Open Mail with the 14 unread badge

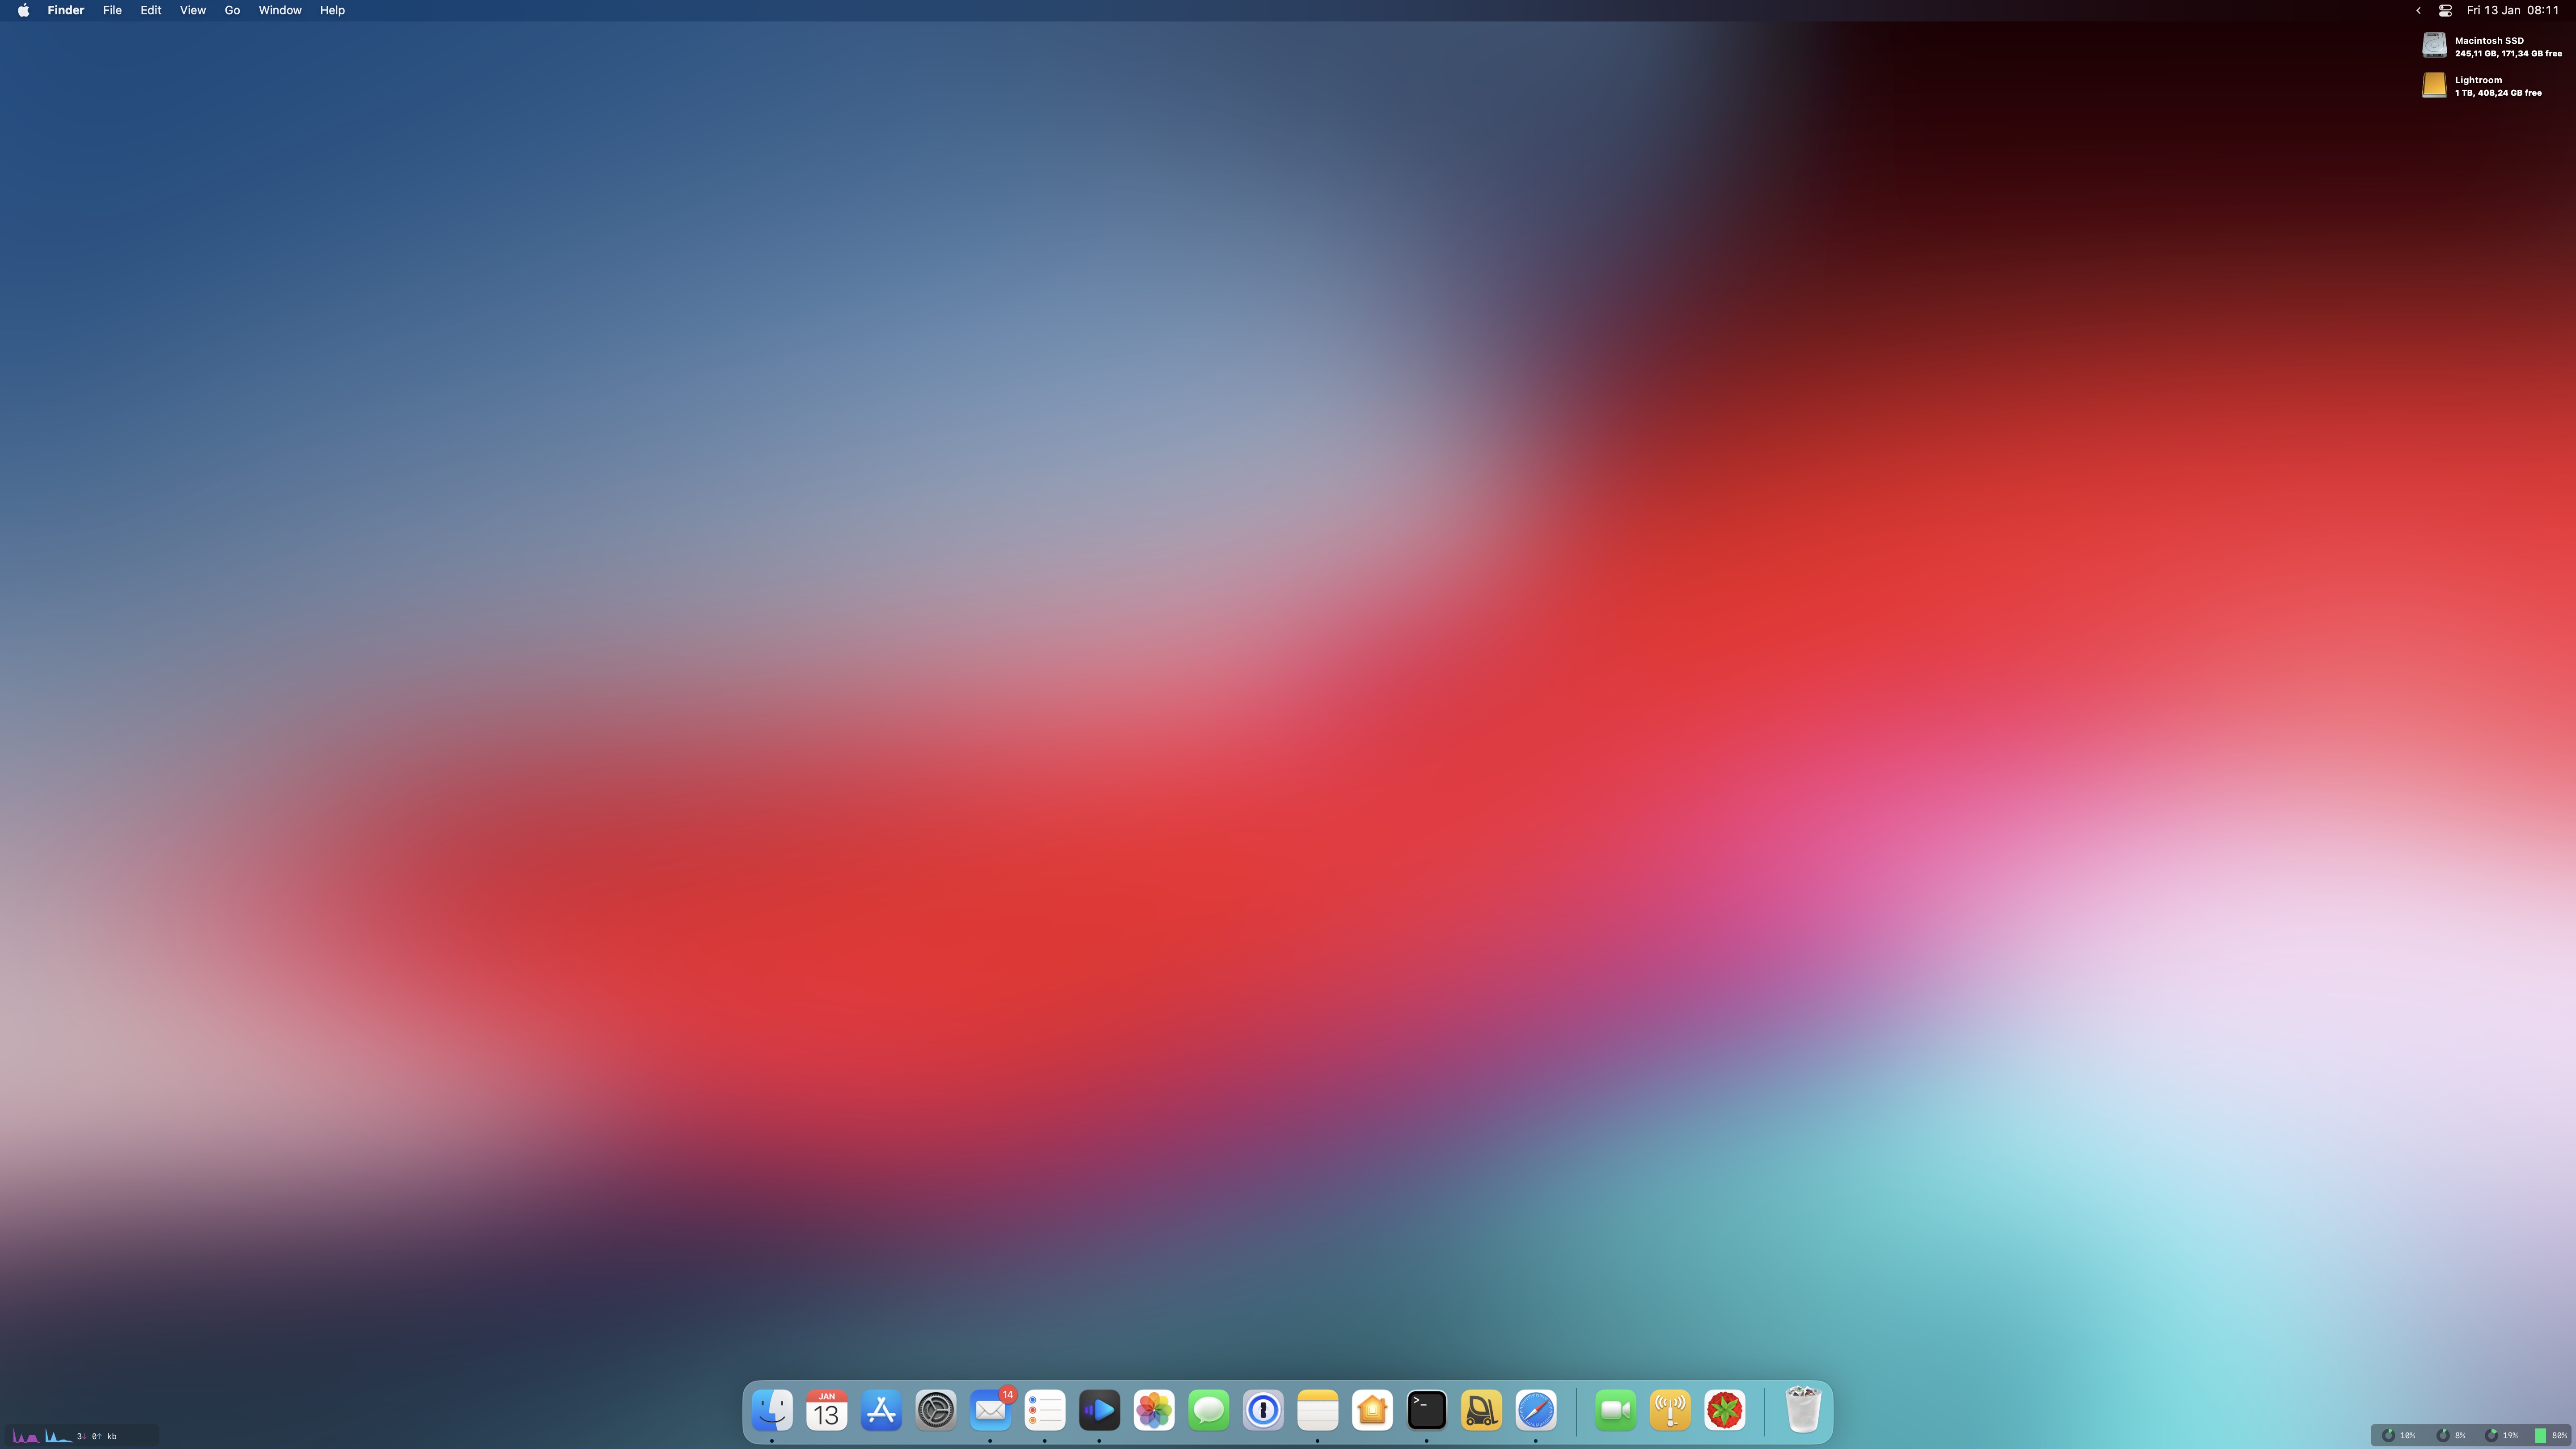(990, 1410)
